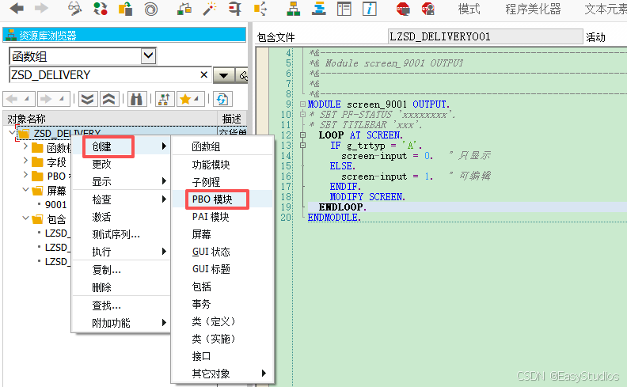The width and height of the screenshot is (627, 387).
Task: Choose 功能模块 in the create submenu
Action: point(222,165)
